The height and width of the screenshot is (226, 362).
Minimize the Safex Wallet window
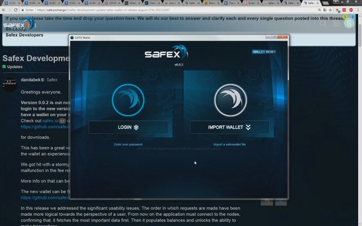(268, 37)
